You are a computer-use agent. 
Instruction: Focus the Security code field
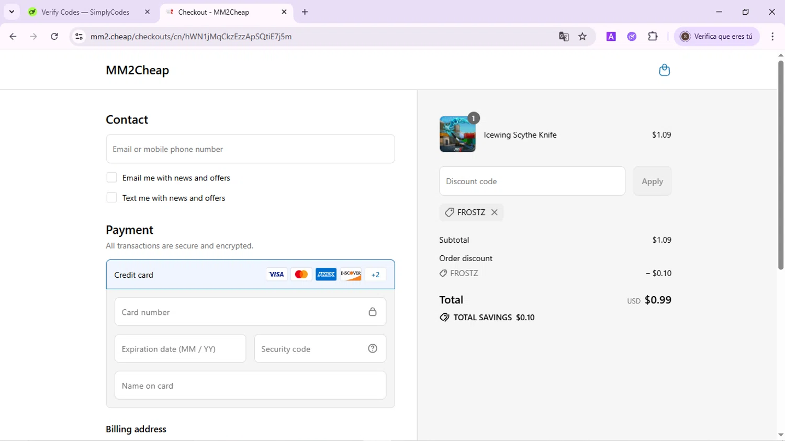click(320, 348)
